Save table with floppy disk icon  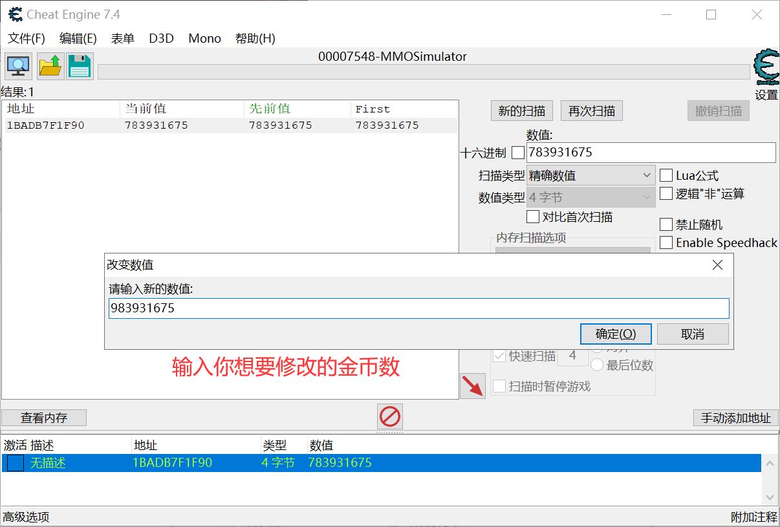click(80, 66)
